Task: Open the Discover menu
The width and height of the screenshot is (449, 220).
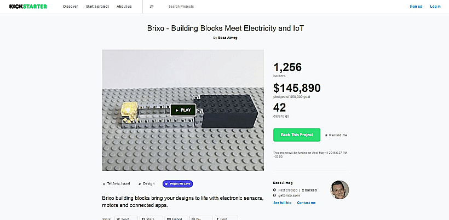Action: [70, 7]
